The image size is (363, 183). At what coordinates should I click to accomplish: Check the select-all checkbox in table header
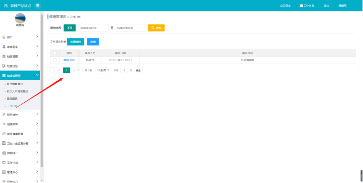pyautogui.click(x=55, y=53)
